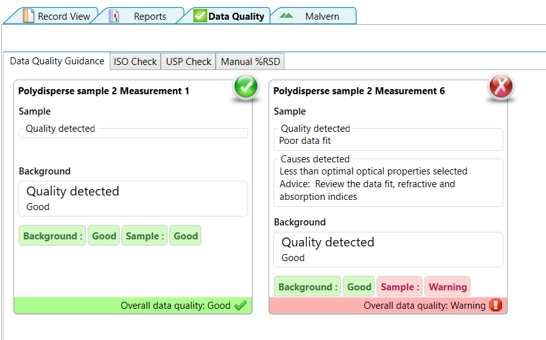Select the title Polydisperse sample 2 Measurement 1
Viewport: 546px width, 340px height.
(x=104, y=91)
